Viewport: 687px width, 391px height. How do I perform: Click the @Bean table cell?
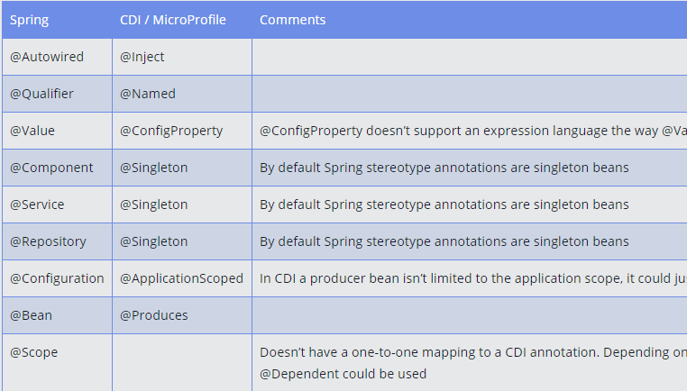pyautogui.click(x=58, y=315)
